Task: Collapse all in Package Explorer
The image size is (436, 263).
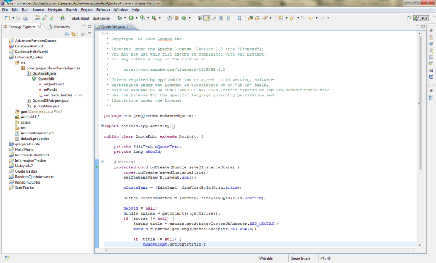Action: (x=66, y=34)
